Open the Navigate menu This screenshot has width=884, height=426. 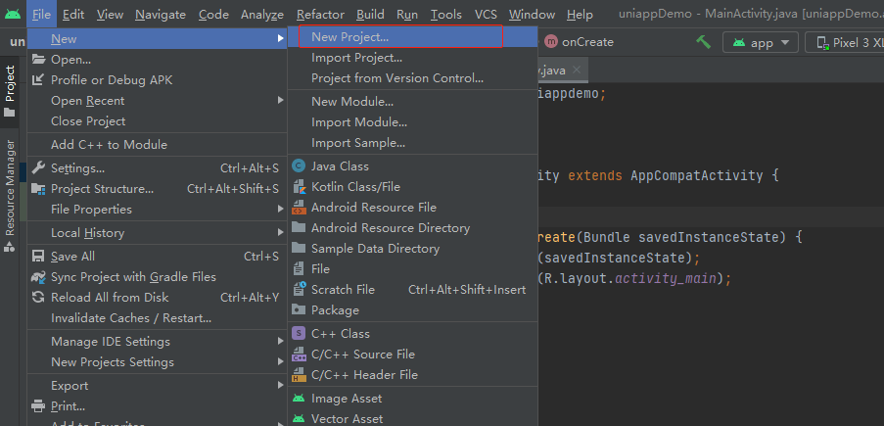coord(161,14)
